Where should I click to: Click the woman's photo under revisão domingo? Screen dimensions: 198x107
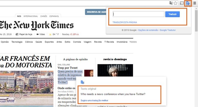[x=115, y=70]
